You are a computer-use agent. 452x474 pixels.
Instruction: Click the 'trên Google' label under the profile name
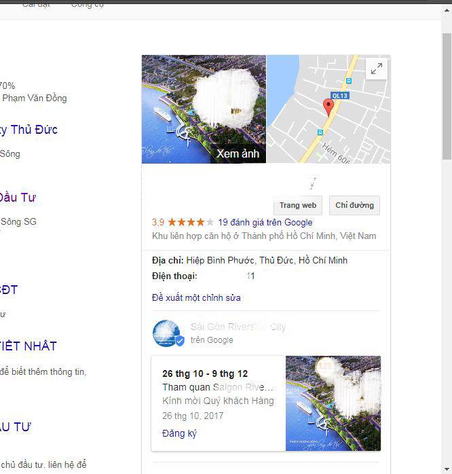coord(212,340)
